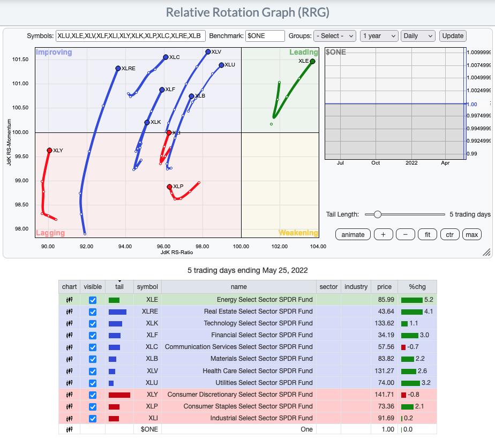This screenshot has width=495, height=438.
Task: Click the ctr center button
Action: click(x=449, y=234)
